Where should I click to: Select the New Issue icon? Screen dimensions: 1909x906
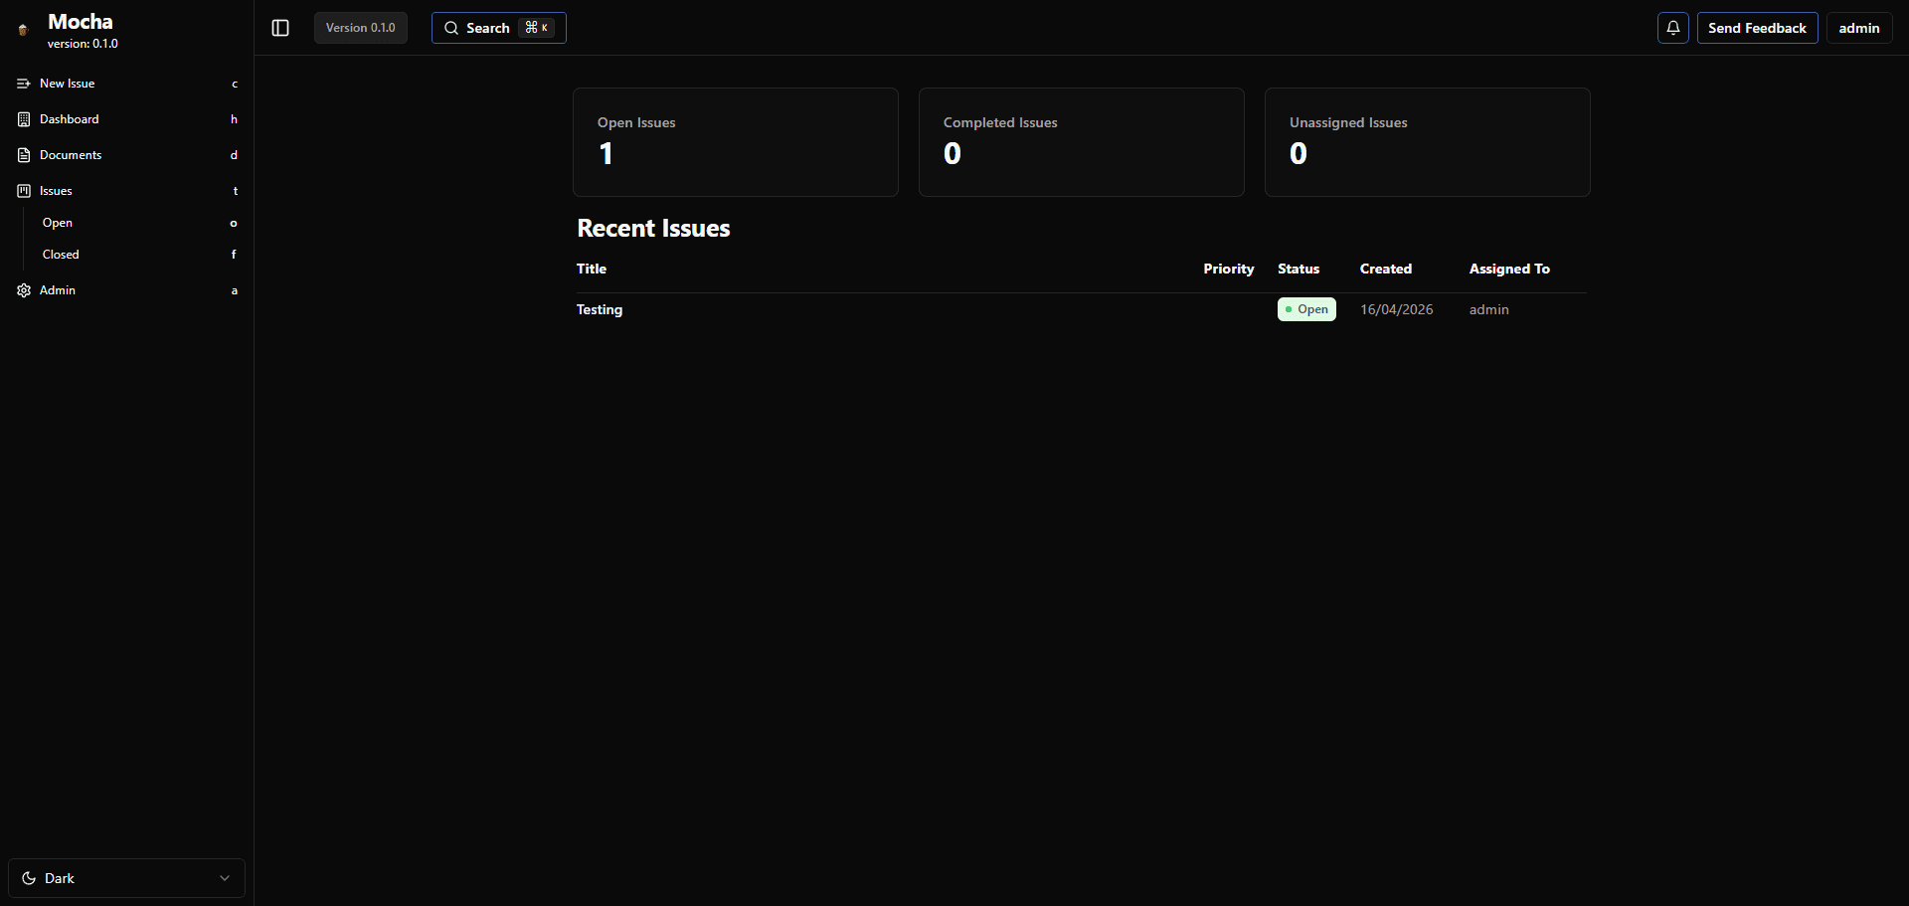[x=23, y=83]
